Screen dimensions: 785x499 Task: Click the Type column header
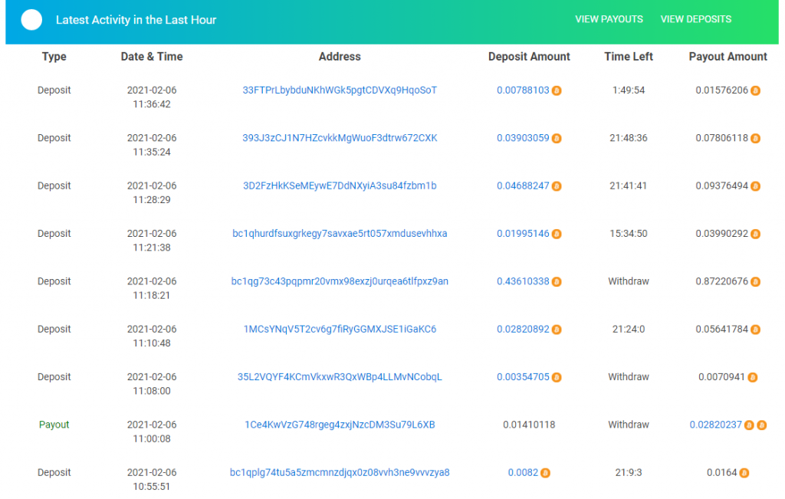54,57
